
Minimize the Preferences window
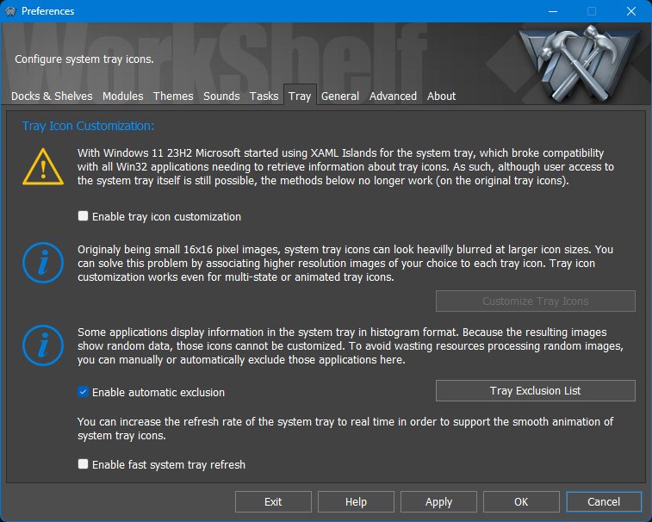[553, 11]
